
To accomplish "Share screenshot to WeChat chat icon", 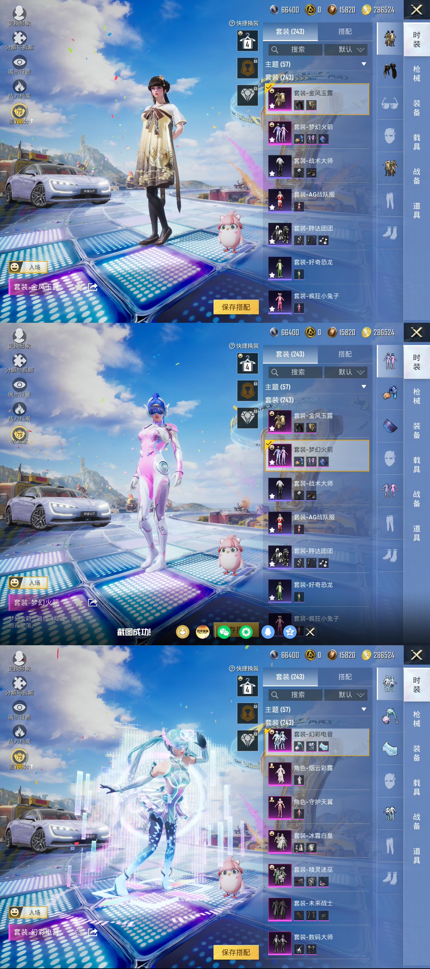I will [x=224, y=632].
